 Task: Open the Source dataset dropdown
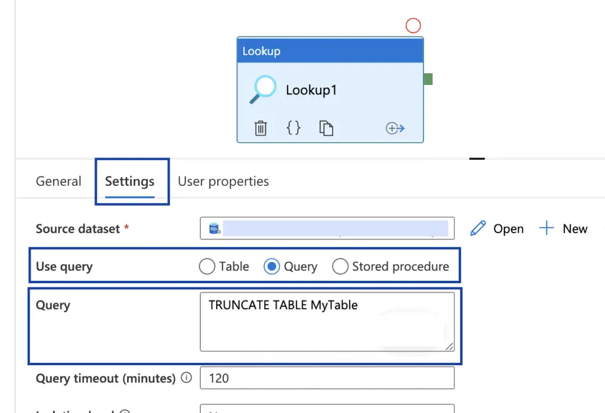click(327, 228)
